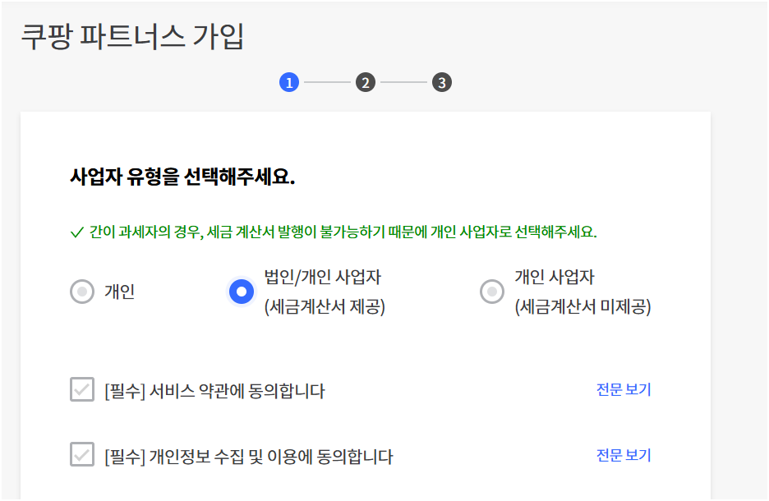
Task: Check 개인정보 수집 및 이용에 동의합니다 checkbox
Action: 82,454
